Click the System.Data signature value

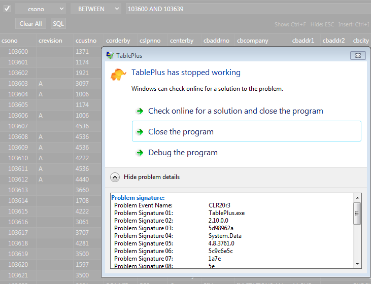pos(225,235)
